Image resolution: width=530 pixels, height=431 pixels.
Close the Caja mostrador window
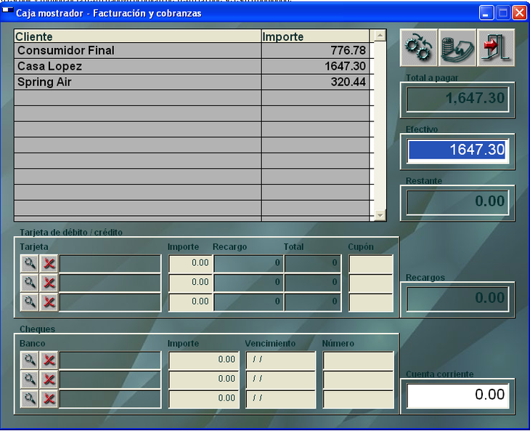pos(519,13)
